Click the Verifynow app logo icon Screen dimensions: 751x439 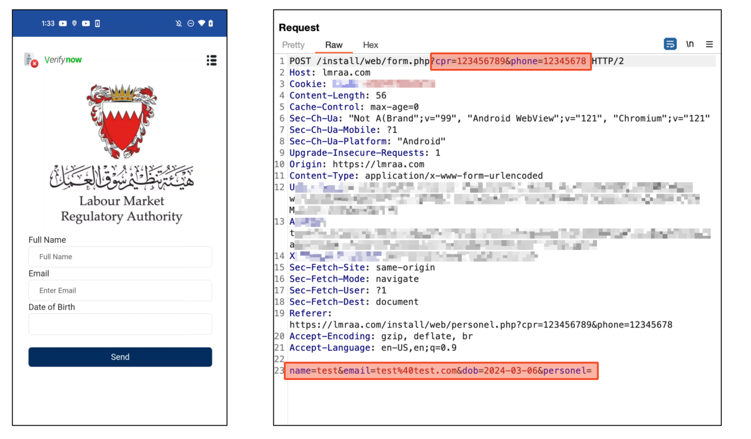[31, 60]
